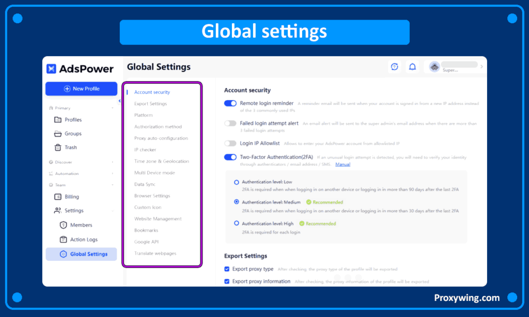Open the 2FA Manual link
The width and height of the screenshot is (529, 317).
click(343, 164)
